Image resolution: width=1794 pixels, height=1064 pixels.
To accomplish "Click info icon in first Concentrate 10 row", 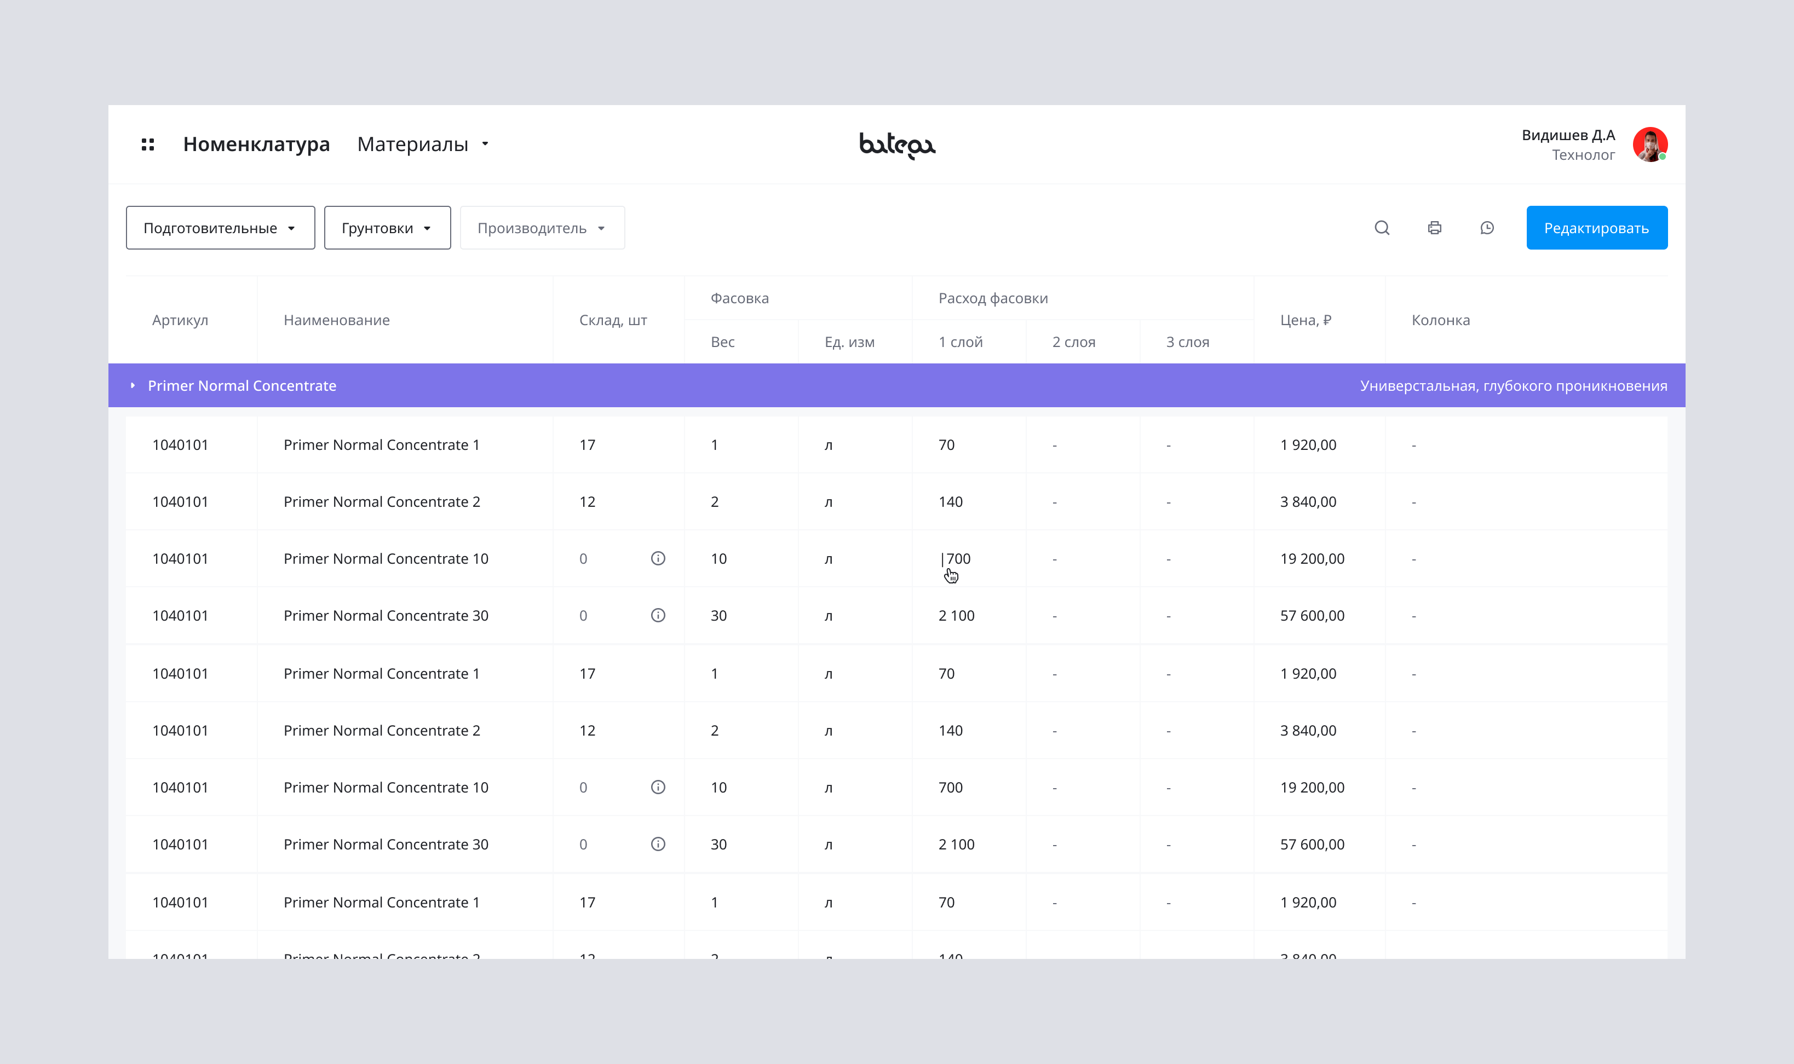I will point(658,558).
